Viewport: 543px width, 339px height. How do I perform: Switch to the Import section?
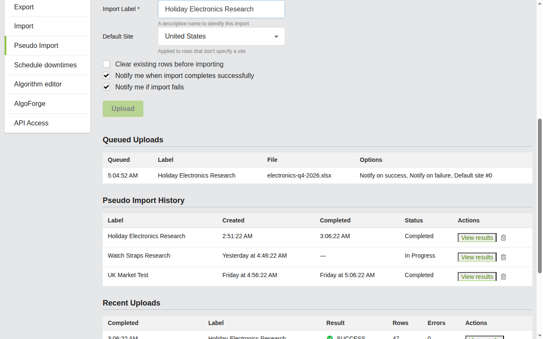coord(23,26)
